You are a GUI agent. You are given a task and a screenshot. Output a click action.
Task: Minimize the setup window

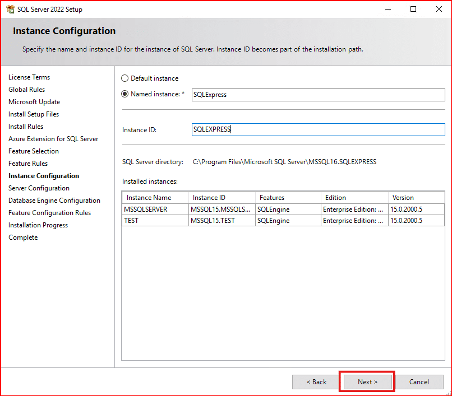point(388,9)
